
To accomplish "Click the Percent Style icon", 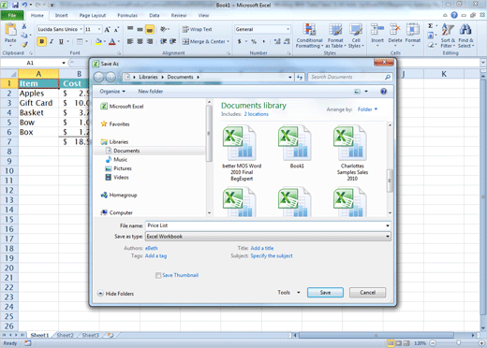I will [x=254, y=41].
